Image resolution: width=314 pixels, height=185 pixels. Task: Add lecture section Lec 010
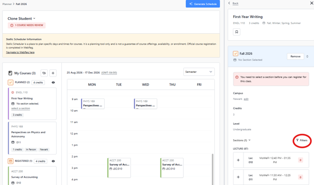click(238, 160)
